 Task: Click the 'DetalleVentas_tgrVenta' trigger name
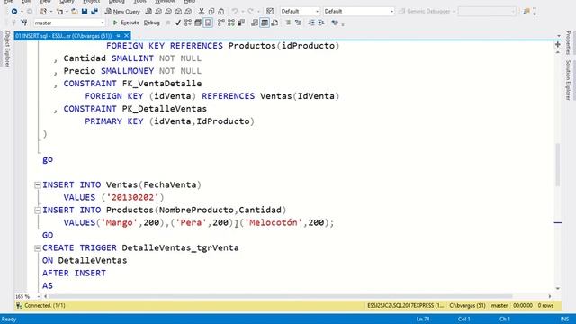pyautogui.click(x=180, y=248)
